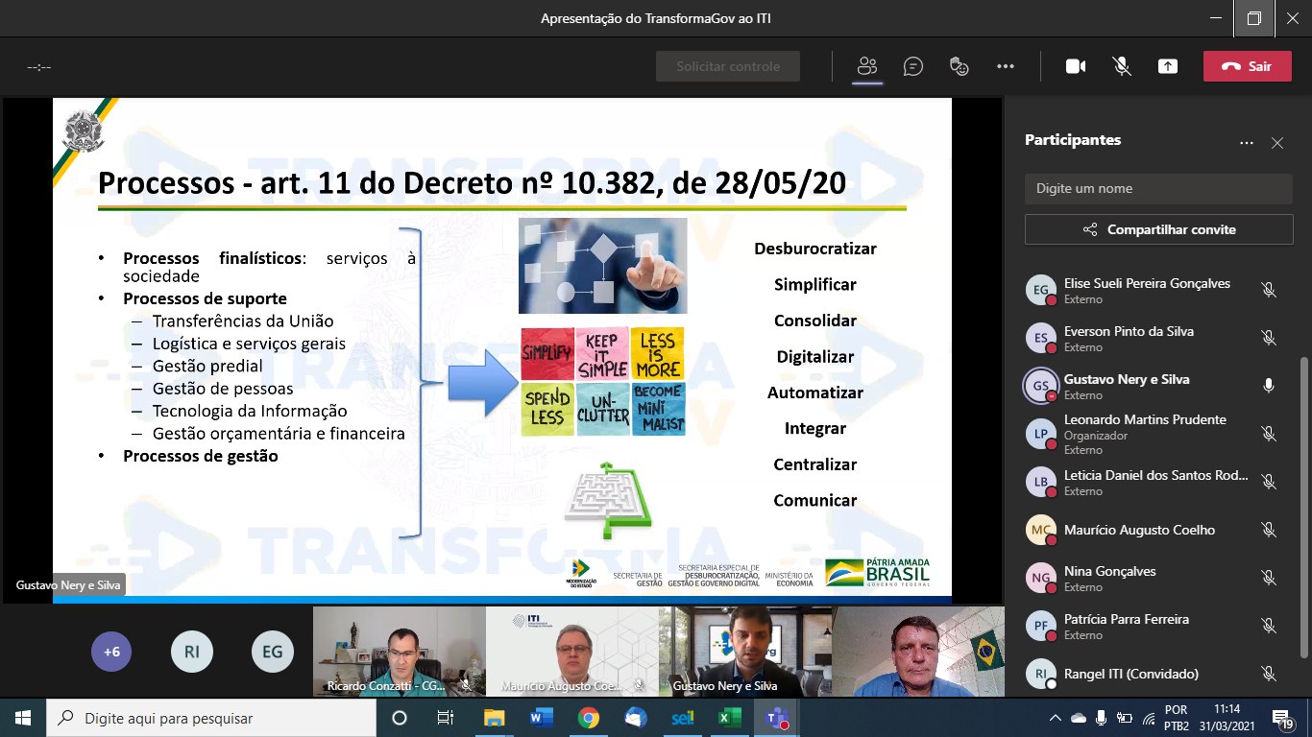Select Leonardo Martins Prudente in participant list

point(1143,434)
